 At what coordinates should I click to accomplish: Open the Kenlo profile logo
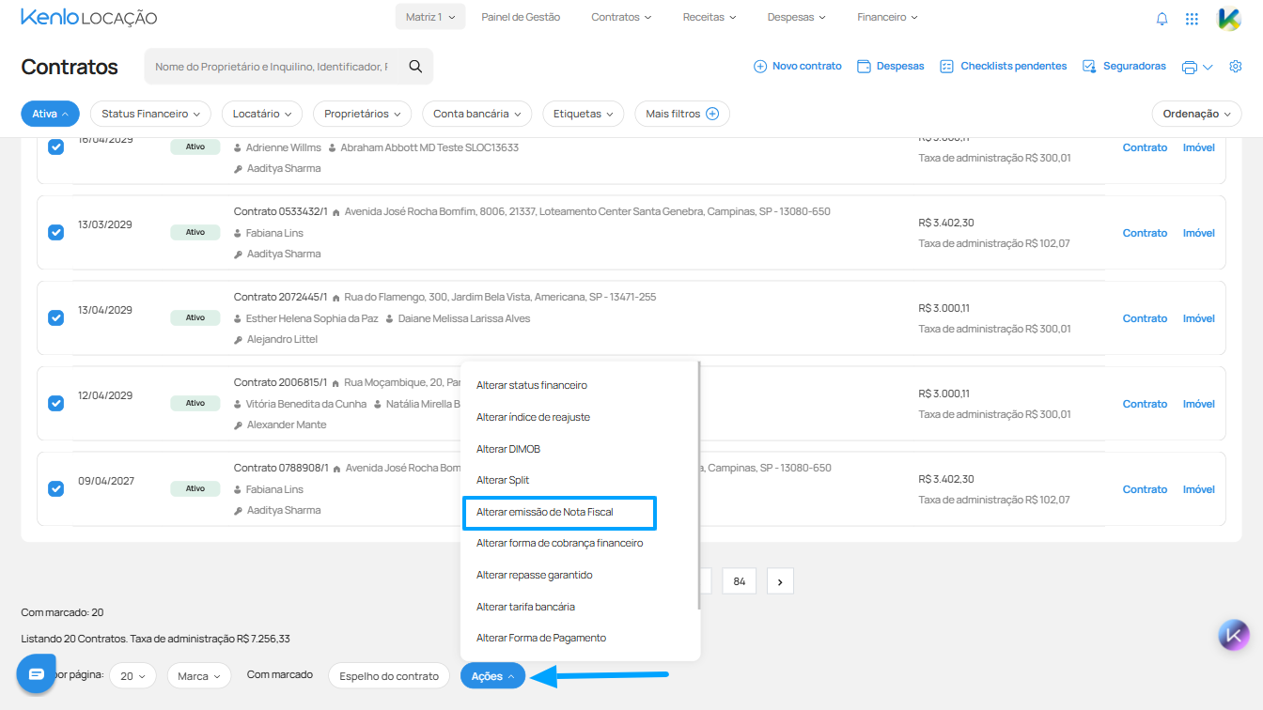(x=1229, y=18)
